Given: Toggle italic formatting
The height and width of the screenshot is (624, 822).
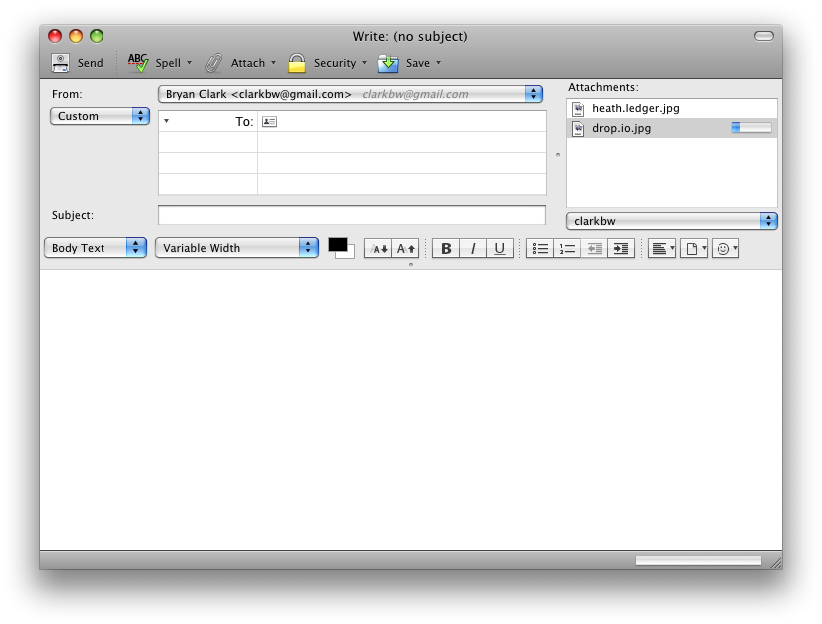Looking at the screenshot, I should coord(473,249).
